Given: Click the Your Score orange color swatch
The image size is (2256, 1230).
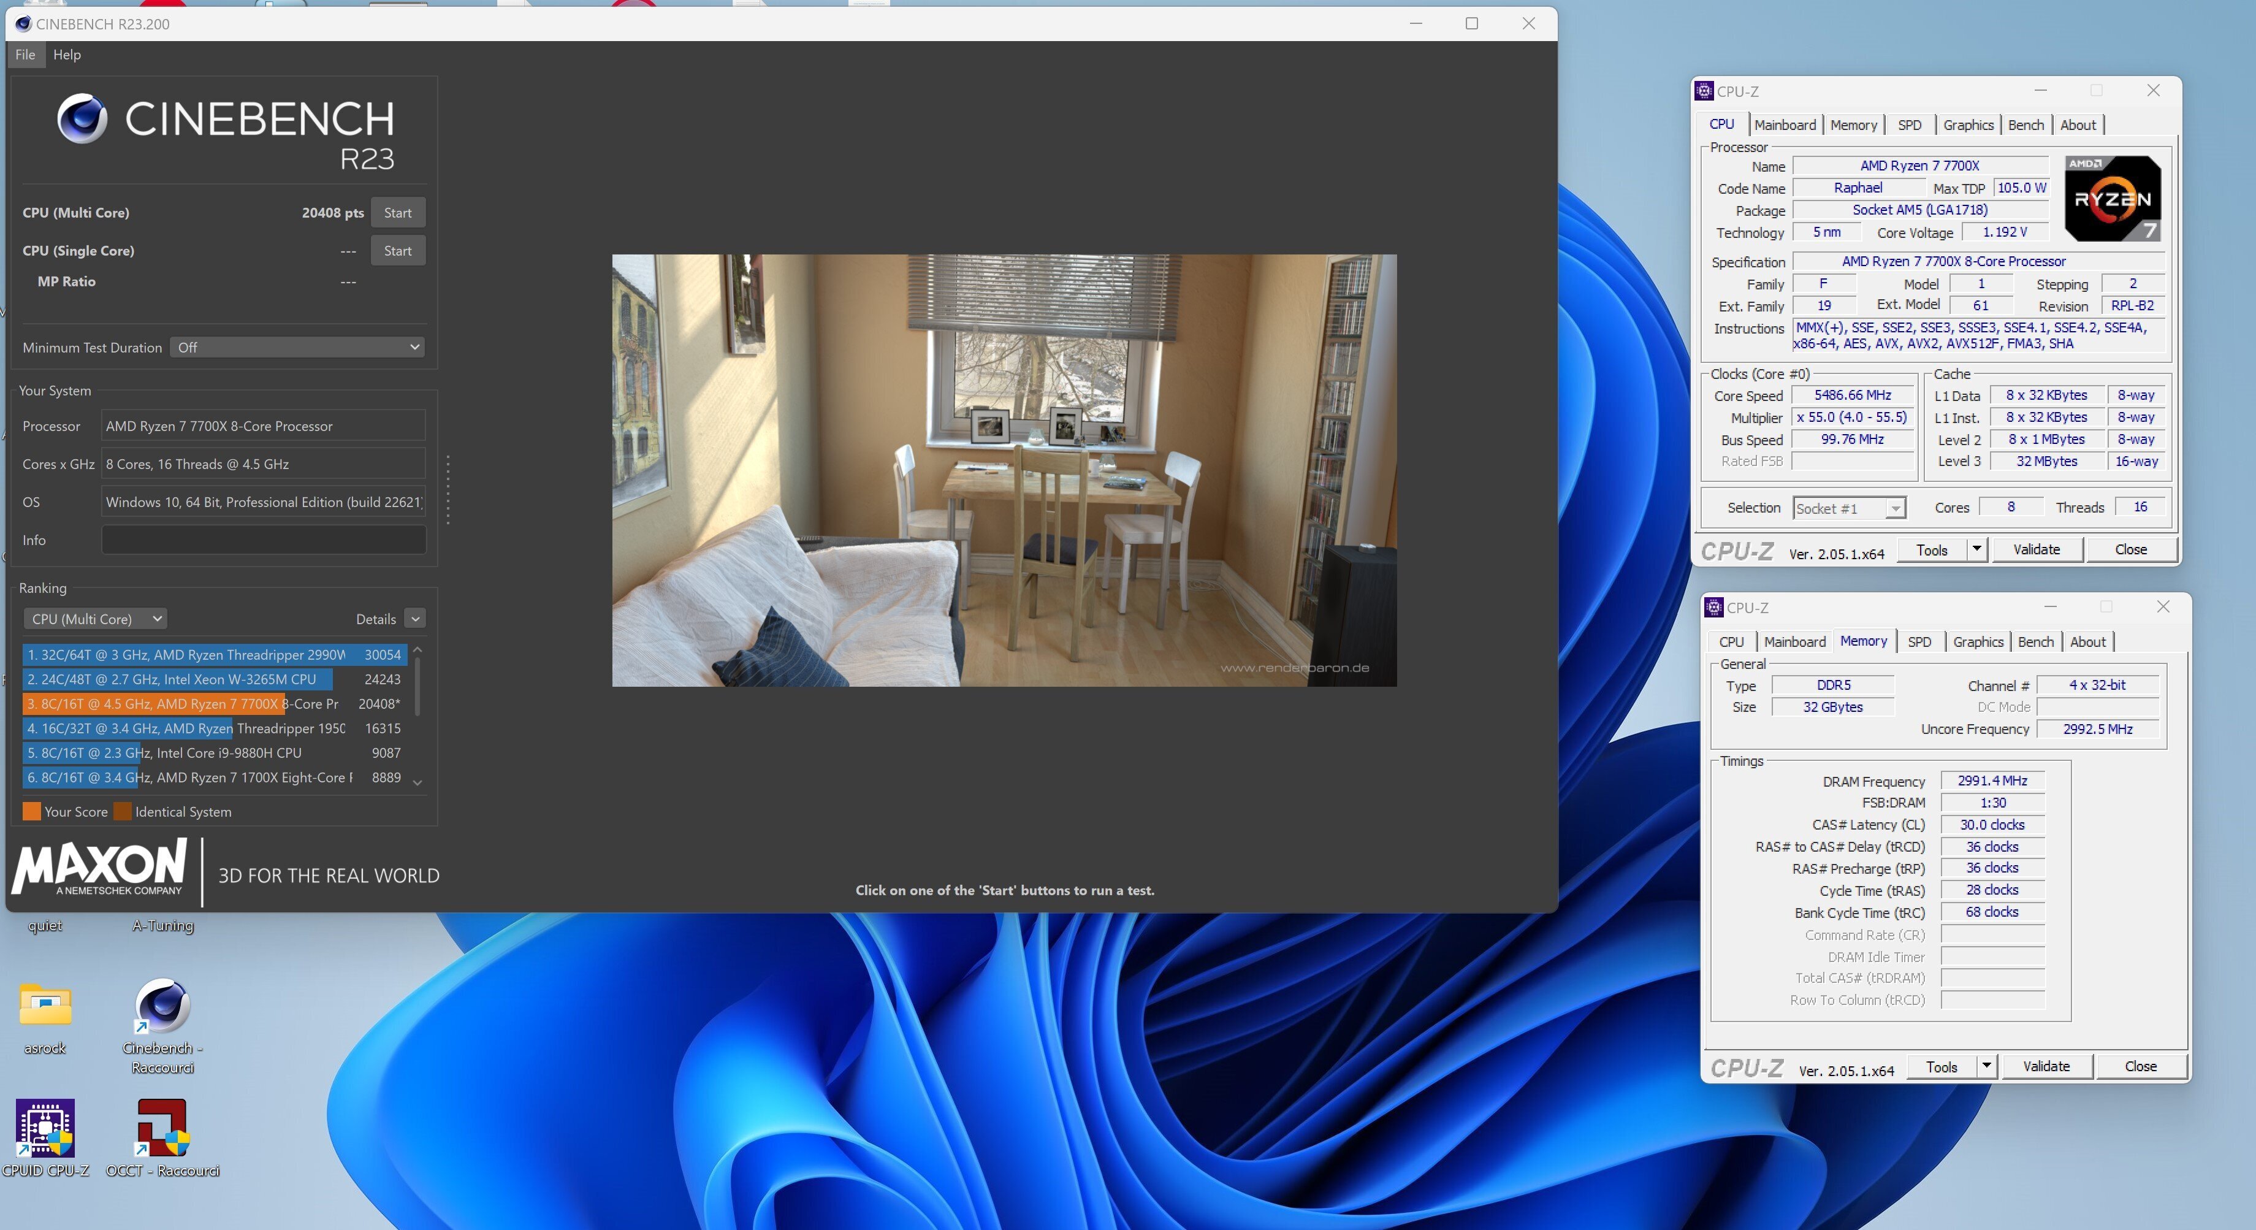Looking at the screenshot, I should click(x=31, y=811).
